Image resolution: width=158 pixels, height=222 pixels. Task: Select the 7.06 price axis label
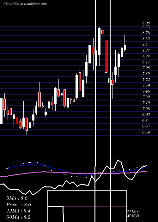pyautogui.click(x=146, y=108)
